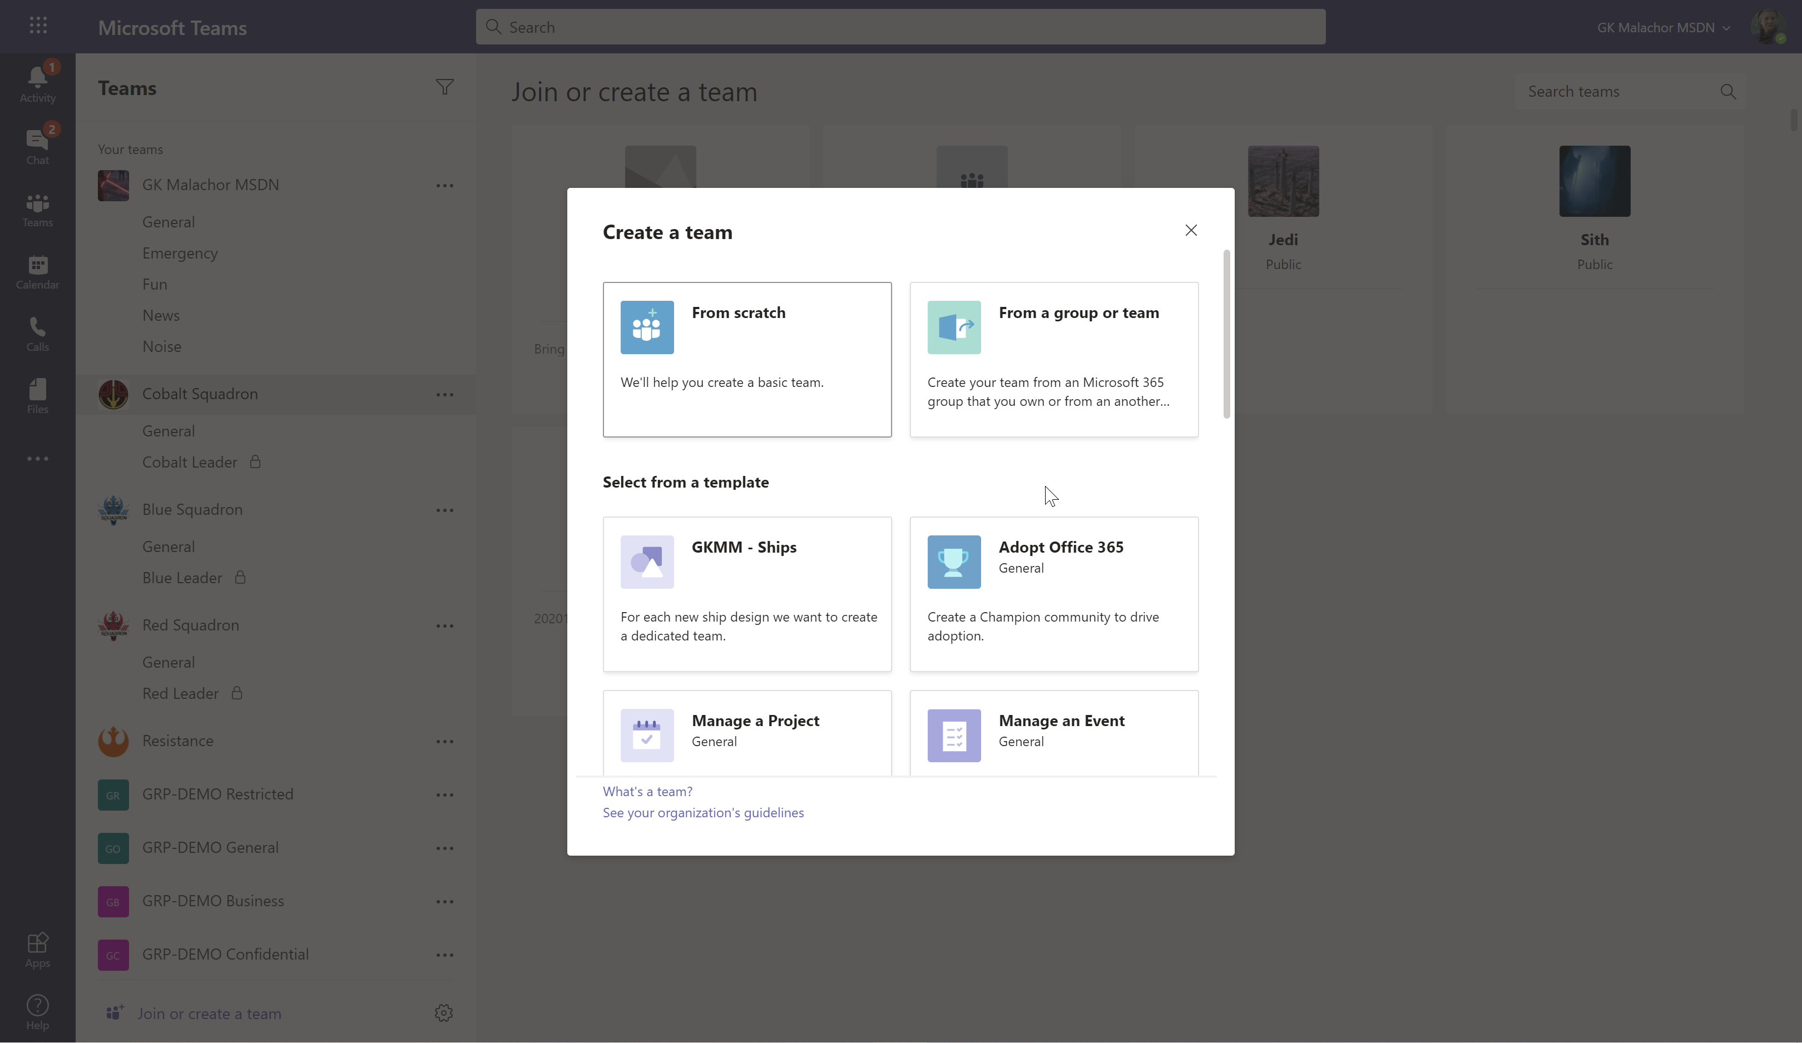The width and height of the screenshot is (1802, 1043).
Task: Click the Cobalt Squadron team avatar
Action: pyautogui.click(x=113, y=394)
